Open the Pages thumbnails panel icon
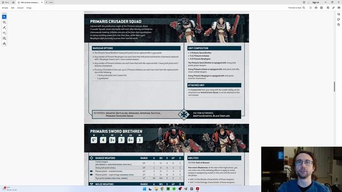Image resolution: width=342 pixels, height=192 pixels. [338, 25]
